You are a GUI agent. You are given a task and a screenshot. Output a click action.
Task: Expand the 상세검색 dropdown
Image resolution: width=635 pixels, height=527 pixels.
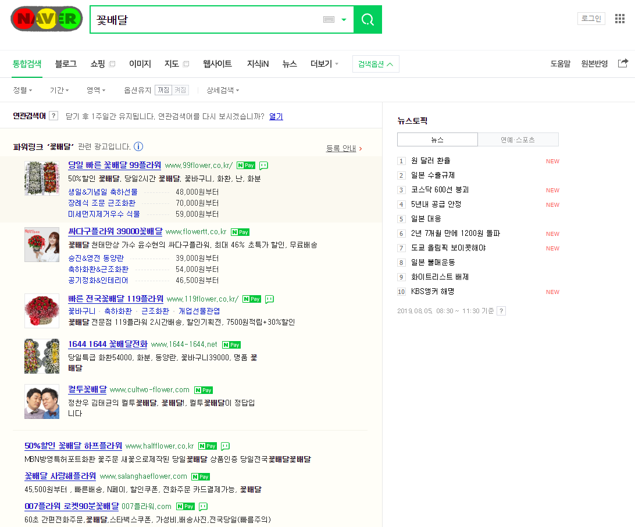click(223, 90)
